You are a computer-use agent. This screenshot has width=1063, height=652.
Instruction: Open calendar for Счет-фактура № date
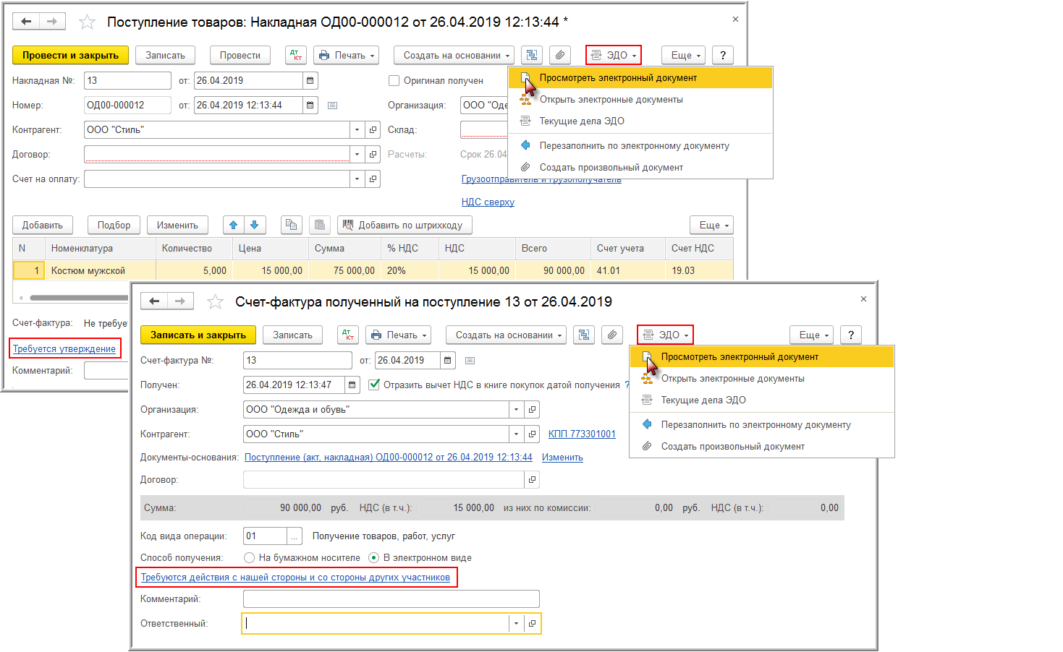click(x=449, y=360)
